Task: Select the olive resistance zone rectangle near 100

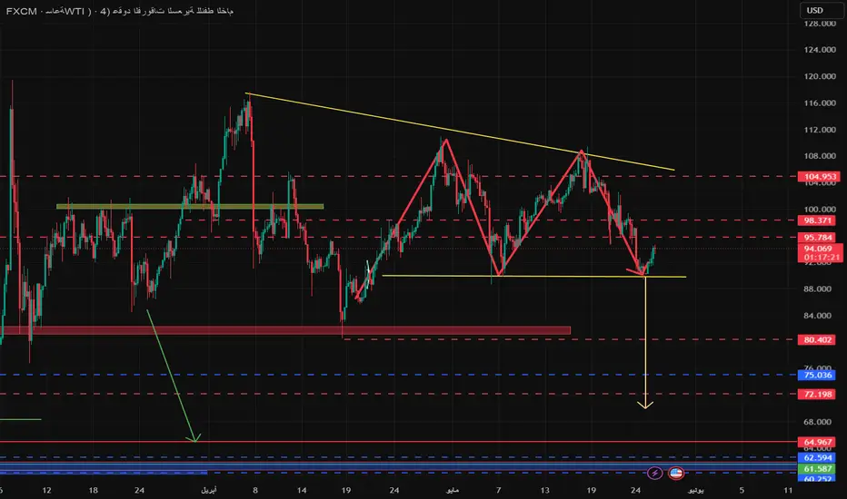Action: click(x=190, y=206)
